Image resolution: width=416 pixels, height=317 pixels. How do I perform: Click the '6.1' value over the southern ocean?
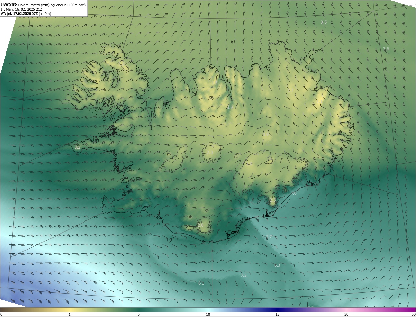pyautogui.click(x=201, y=283)
